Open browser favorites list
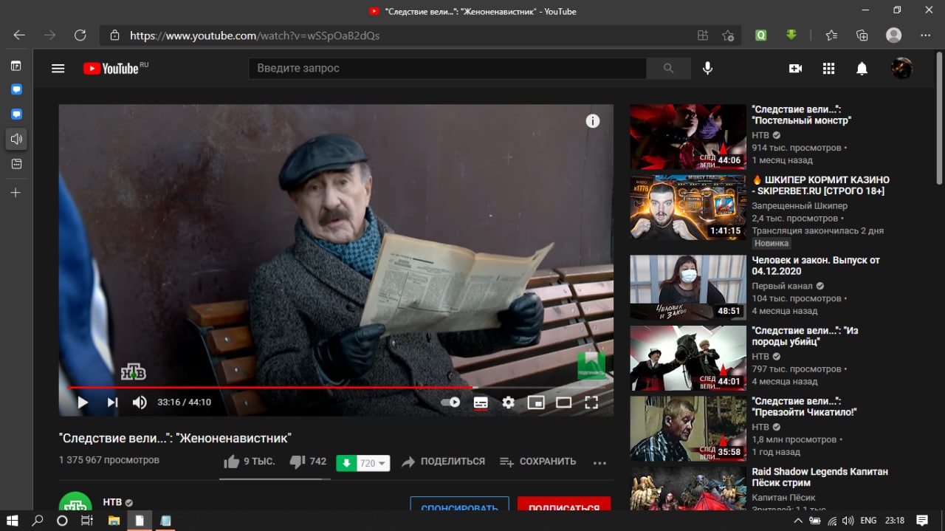This screenshot has height=531, width=945. tap(831, 35)
